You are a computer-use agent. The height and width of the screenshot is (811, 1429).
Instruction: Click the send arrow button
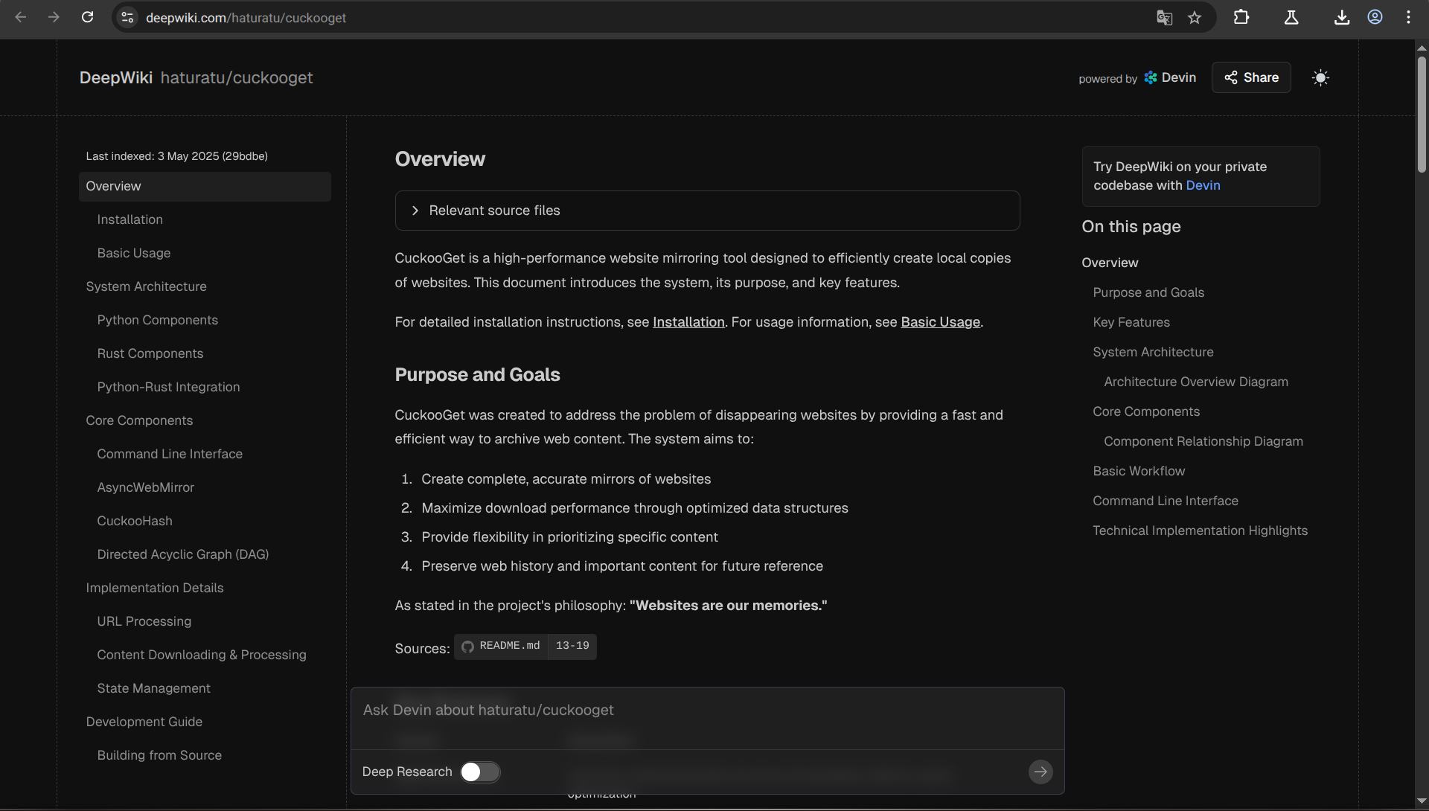point(1040,772)
